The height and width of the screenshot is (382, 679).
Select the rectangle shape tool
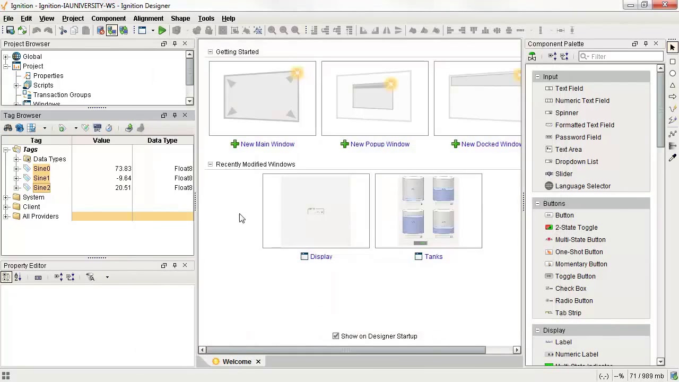point(673,62)
